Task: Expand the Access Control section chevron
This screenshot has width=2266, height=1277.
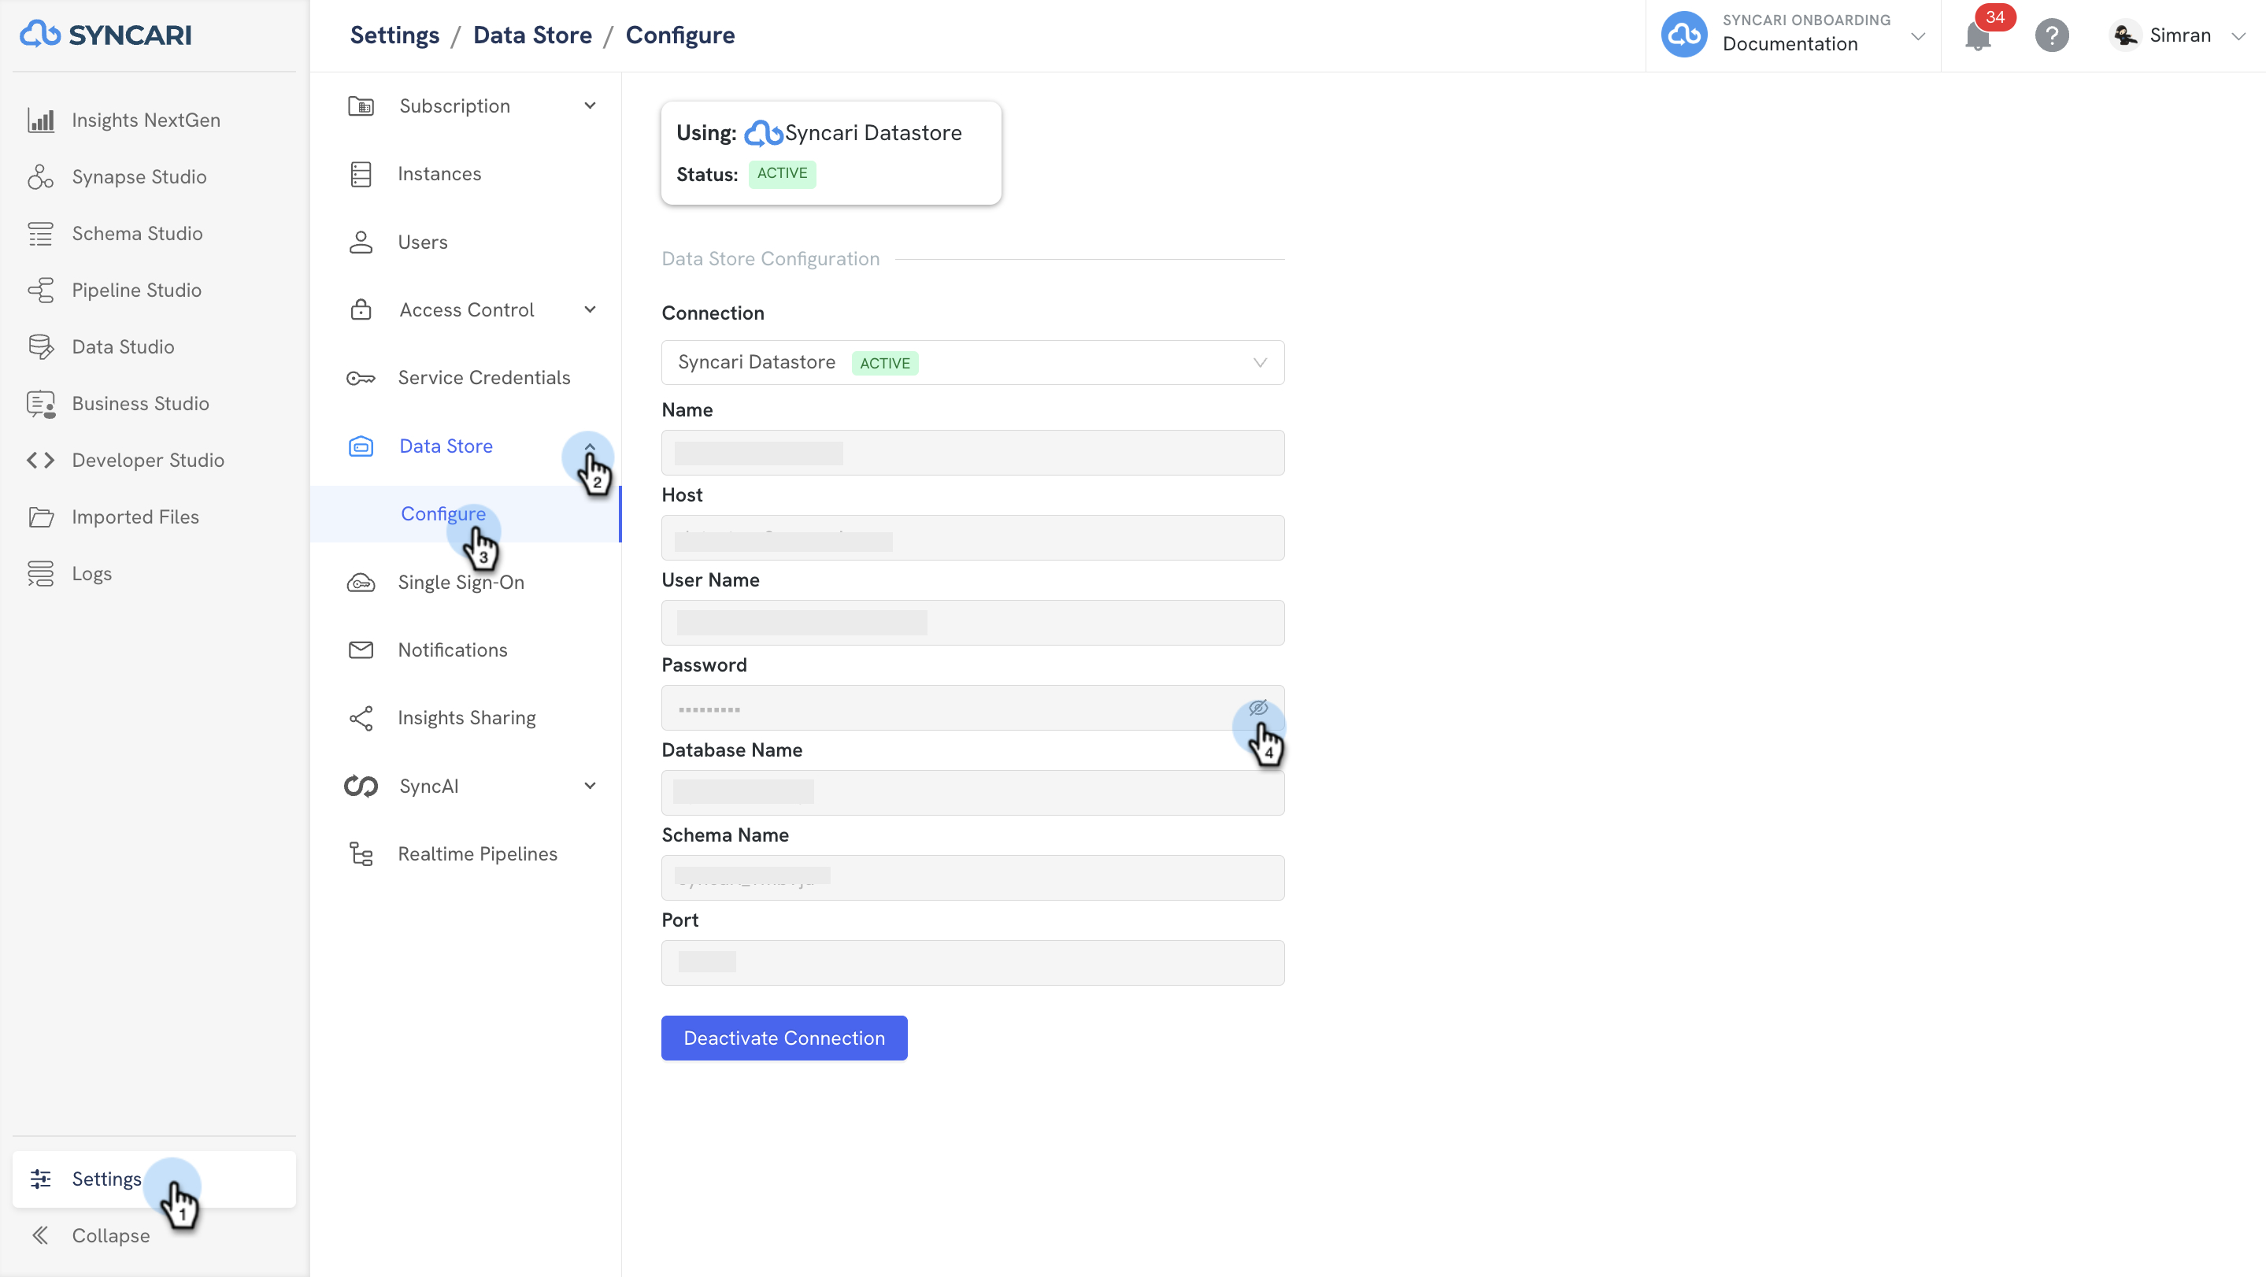Action: pyautogui.click(x=590, y=309)
